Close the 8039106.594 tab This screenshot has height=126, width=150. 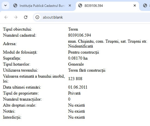point(135,5)
